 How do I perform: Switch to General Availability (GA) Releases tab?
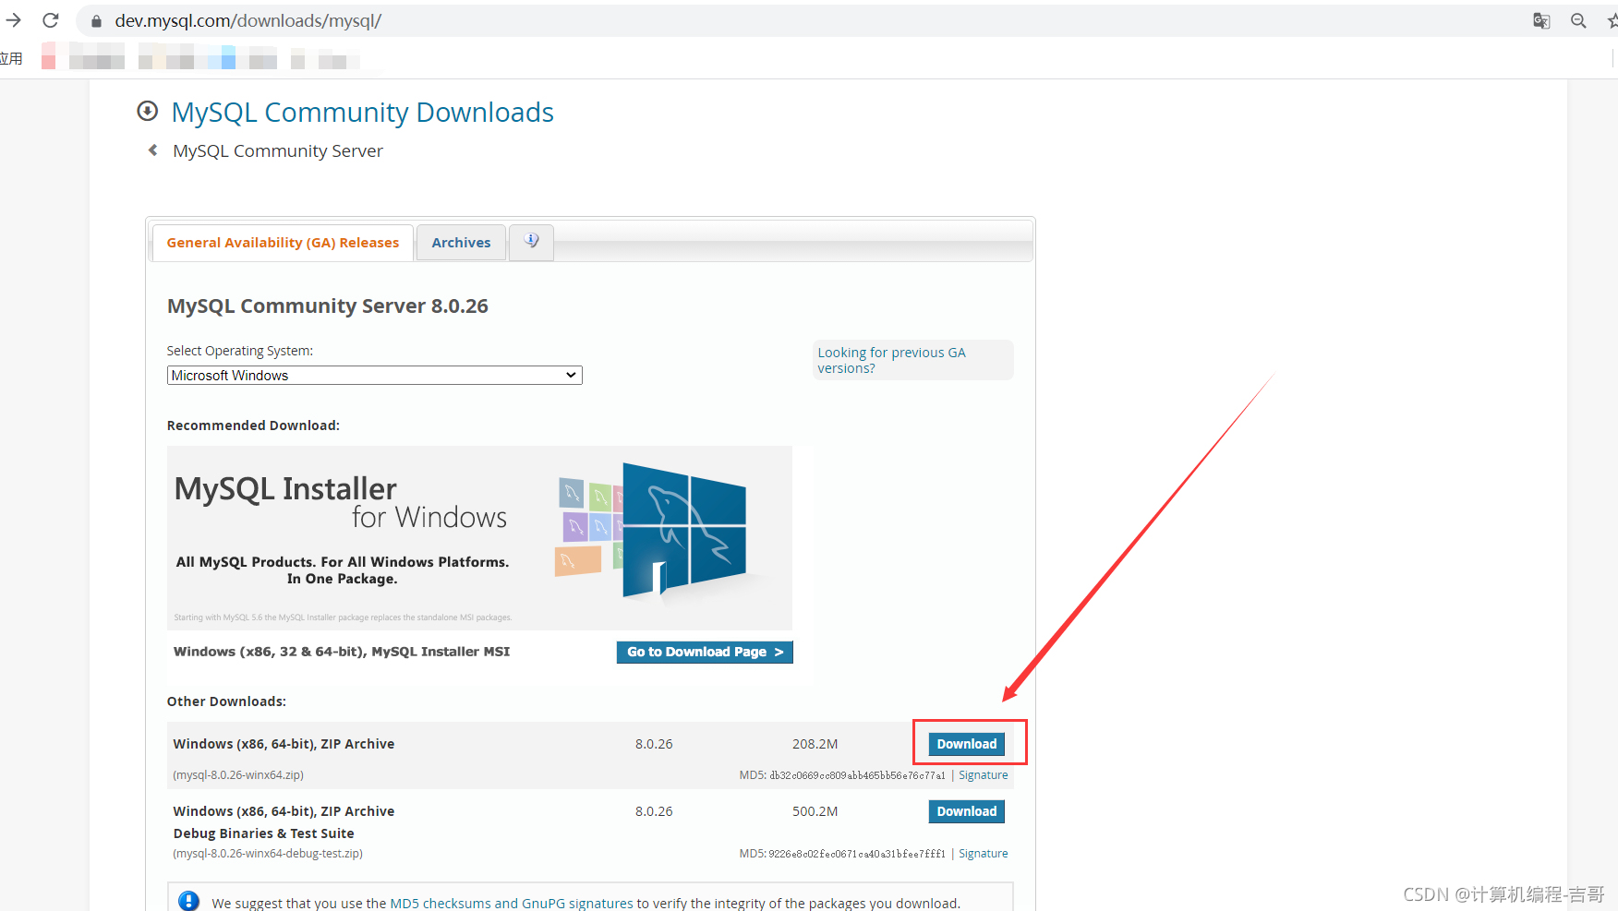(283, 243)
